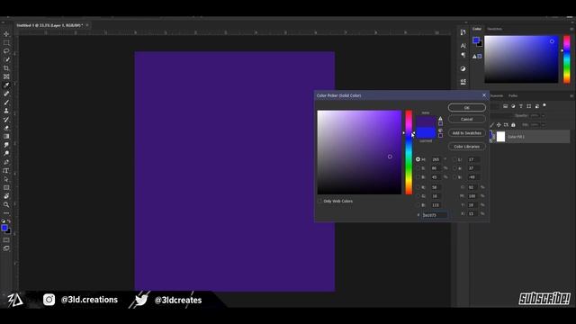Select the G green radio button
This screenshot has height=324, width=576.
418,196
